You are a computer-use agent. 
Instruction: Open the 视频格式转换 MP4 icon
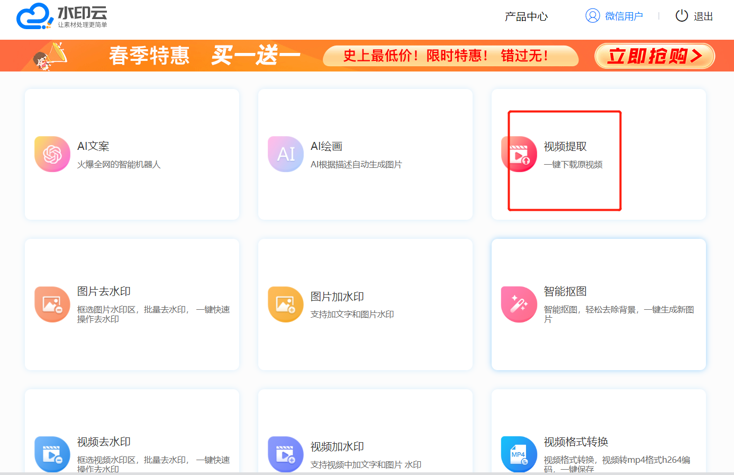click(519, 454)
